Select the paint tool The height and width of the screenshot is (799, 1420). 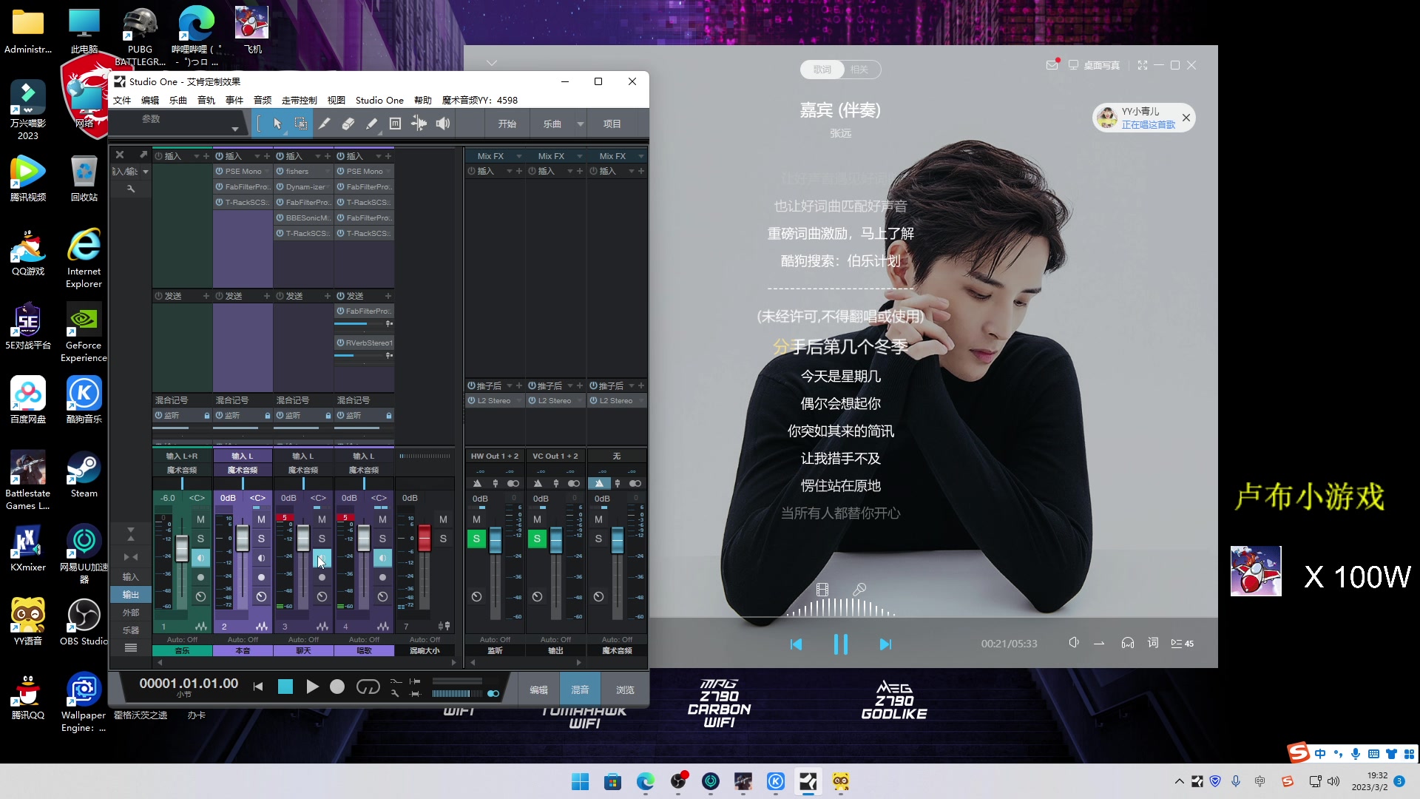coord(371,124)
